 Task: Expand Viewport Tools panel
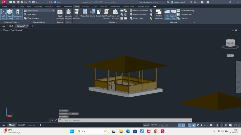point(11,22)
